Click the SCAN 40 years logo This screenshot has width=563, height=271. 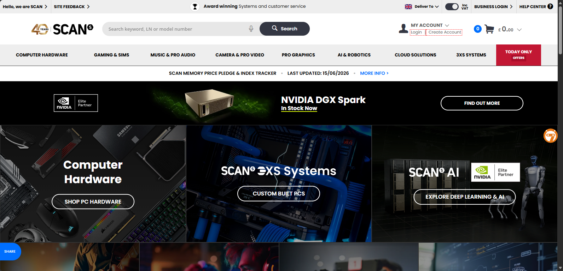coord(63,29)
